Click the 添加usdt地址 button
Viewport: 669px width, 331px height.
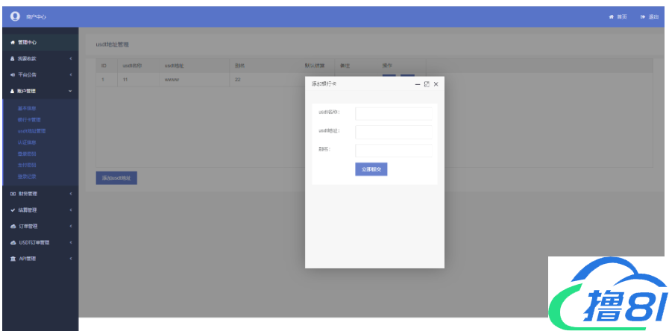tap(116, 178)
